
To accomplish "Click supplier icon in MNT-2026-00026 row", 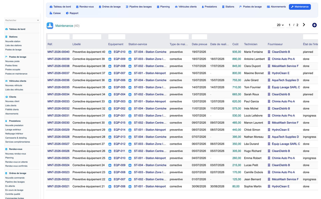I will 269,151.
